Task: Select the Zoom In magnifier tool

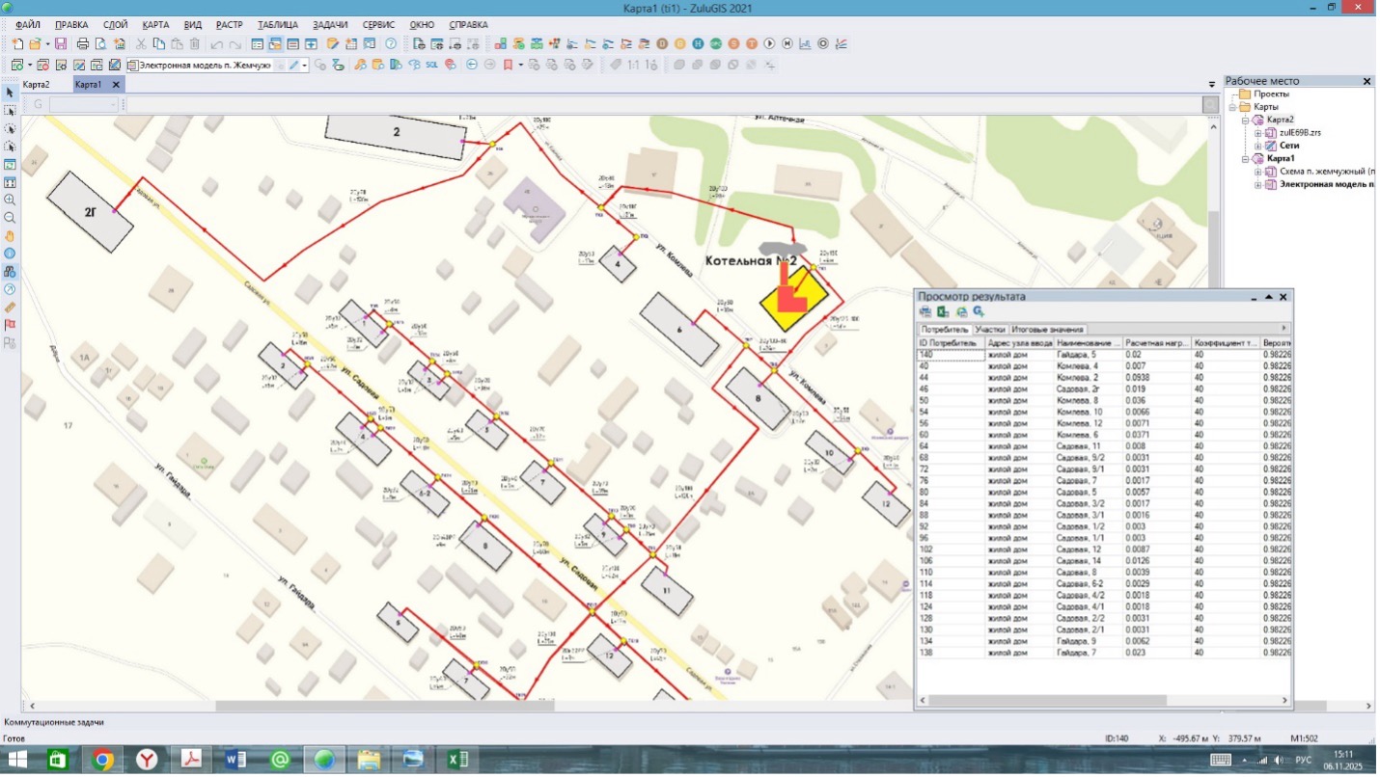Action: point(10,200)
